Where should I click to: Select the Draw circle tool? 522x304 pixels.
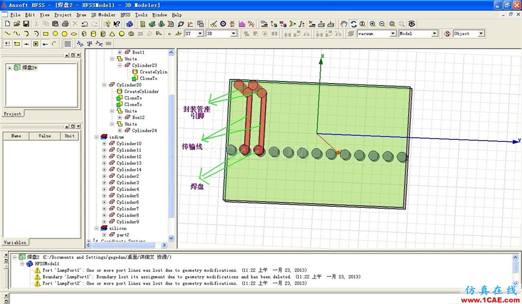pos(55,34)
